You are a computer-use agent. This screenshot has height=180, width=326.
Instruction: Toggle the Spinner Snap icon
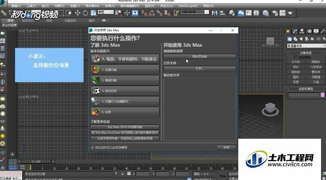tap(167, 13)
